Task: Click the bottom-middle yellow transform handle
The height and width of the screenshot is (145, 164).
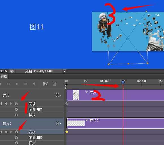Action: (x=128, y=64)
